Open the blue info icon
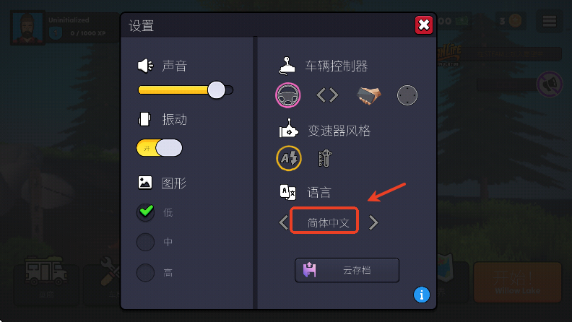This screenshot has height=322, width=572. [422, 295]
